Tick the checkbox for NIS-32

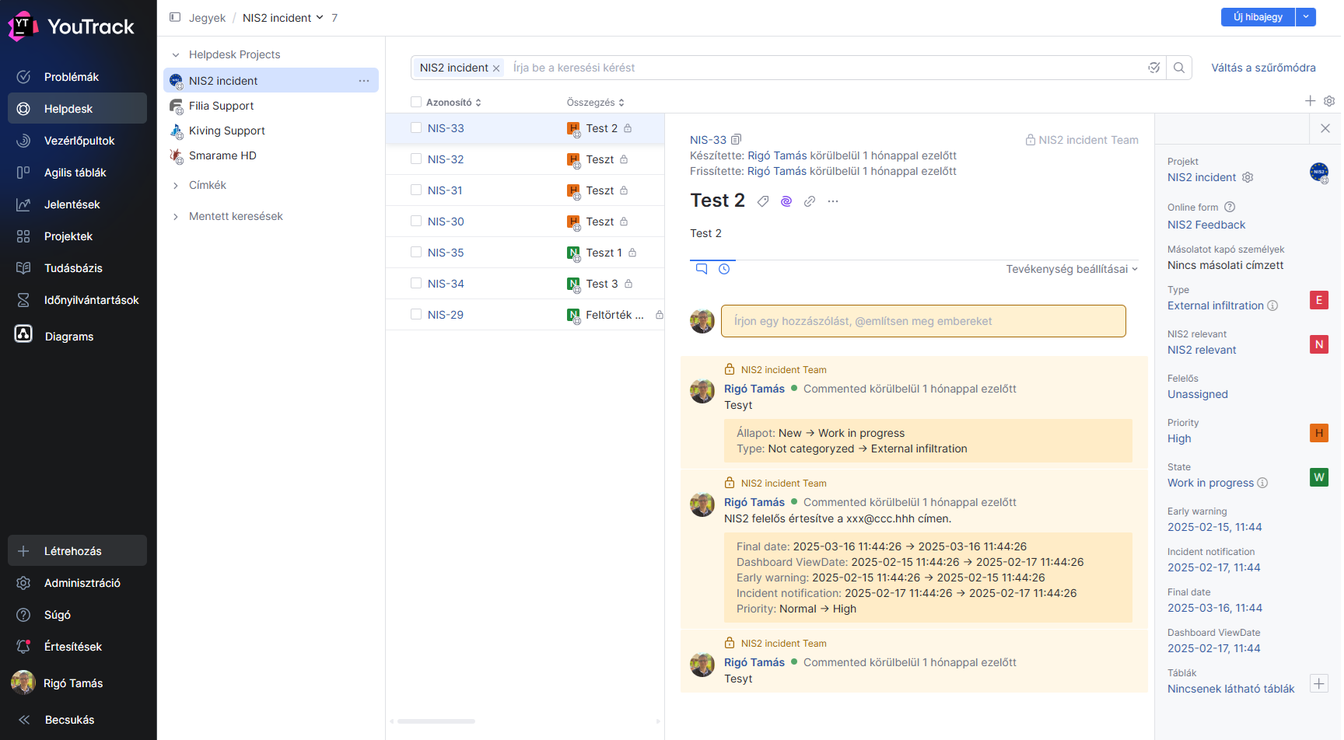pyautogui.click(x=416, y=159)
